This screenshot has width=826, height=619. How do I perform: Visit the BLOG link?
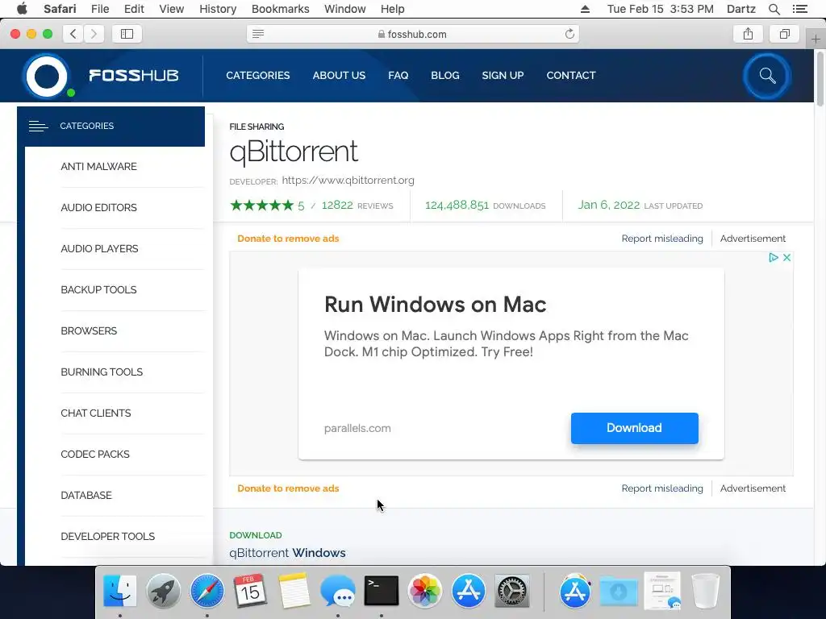pyautogui.click(x=445, y=75)
